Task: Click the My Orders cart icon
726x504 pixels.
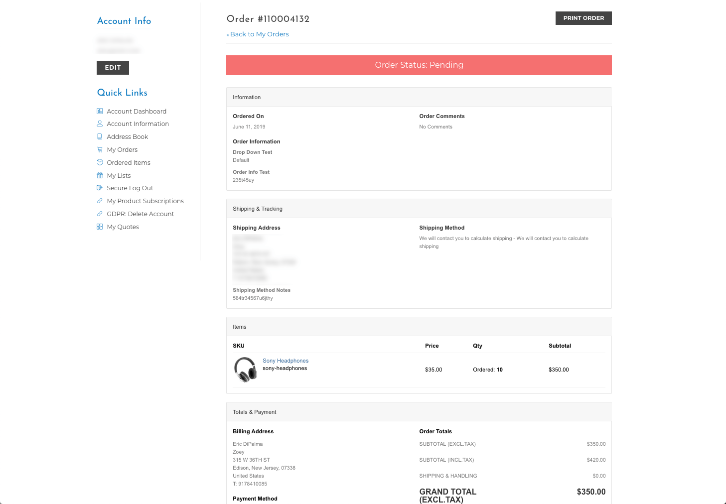Action: 100,149
